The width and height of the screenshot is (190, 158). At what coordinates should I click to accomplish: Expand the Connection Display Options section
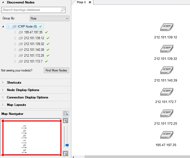(x=28, y=97)
